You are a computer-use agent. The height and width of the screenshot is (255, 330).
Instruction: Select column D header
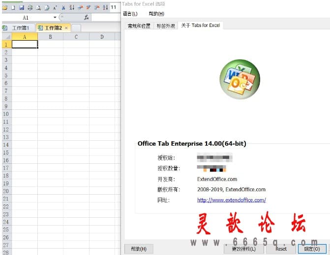[102, 37]
